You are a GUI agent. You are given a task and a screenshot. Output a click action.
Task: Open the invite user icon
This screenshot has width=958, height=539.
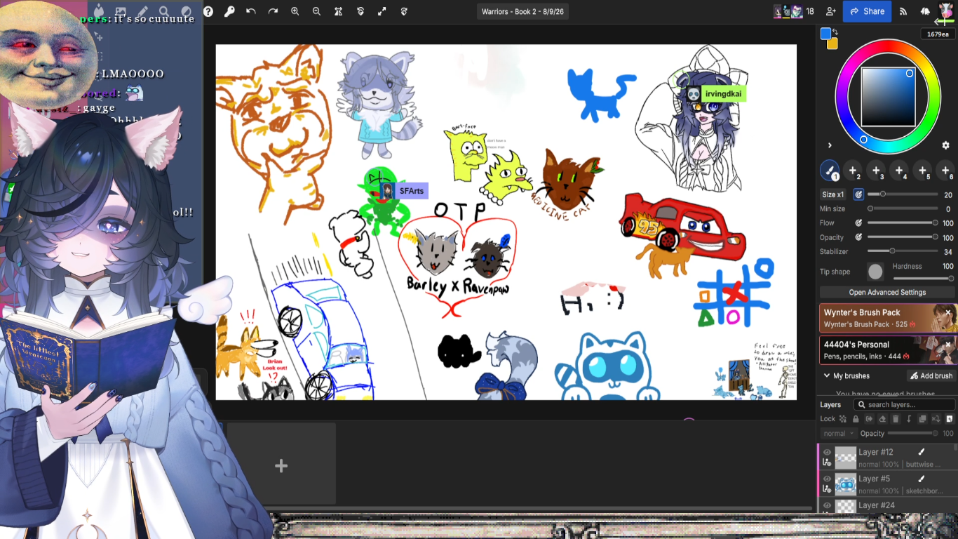tap(831, 11)
